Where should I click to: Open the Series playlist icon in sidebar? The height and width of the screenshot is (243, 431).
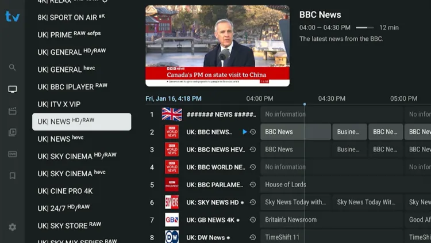tap(13, 132)
